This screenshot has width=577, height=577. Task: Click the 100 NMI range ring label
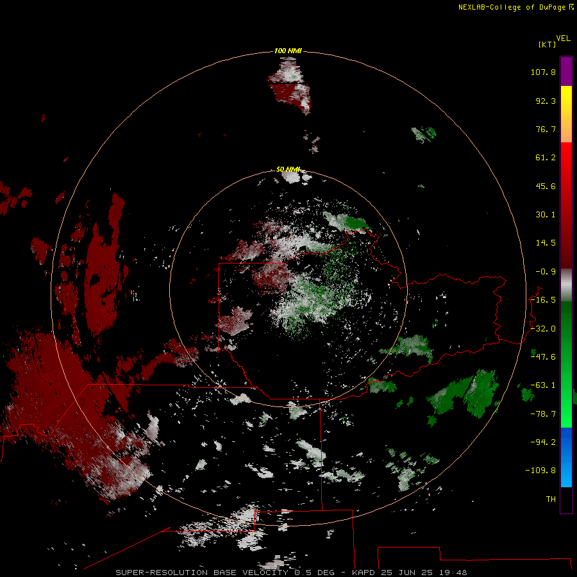[288, 51]
